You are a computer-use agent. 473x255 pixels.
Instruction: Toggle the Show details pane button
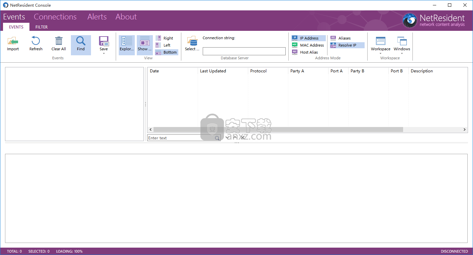pos(145,45)
